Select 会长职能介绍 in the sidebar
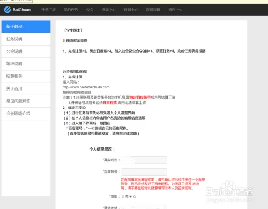 pyautogui.click(x=26, y=114)
